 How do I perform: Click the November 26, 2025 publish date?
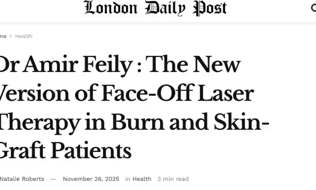click(91, 179)
